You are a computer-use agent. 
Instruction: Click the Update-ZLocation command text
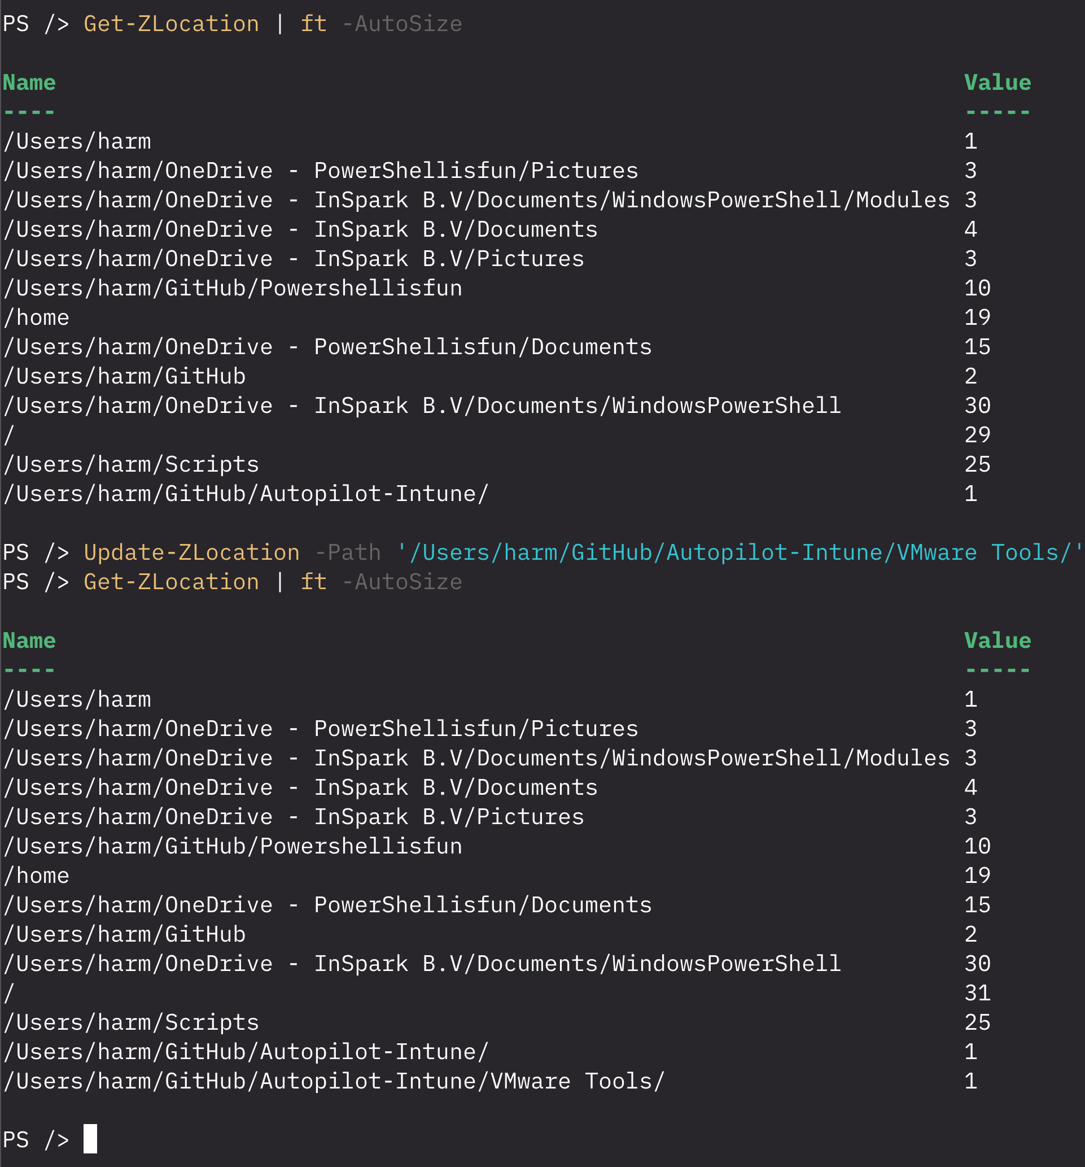(x=191, y=552)
